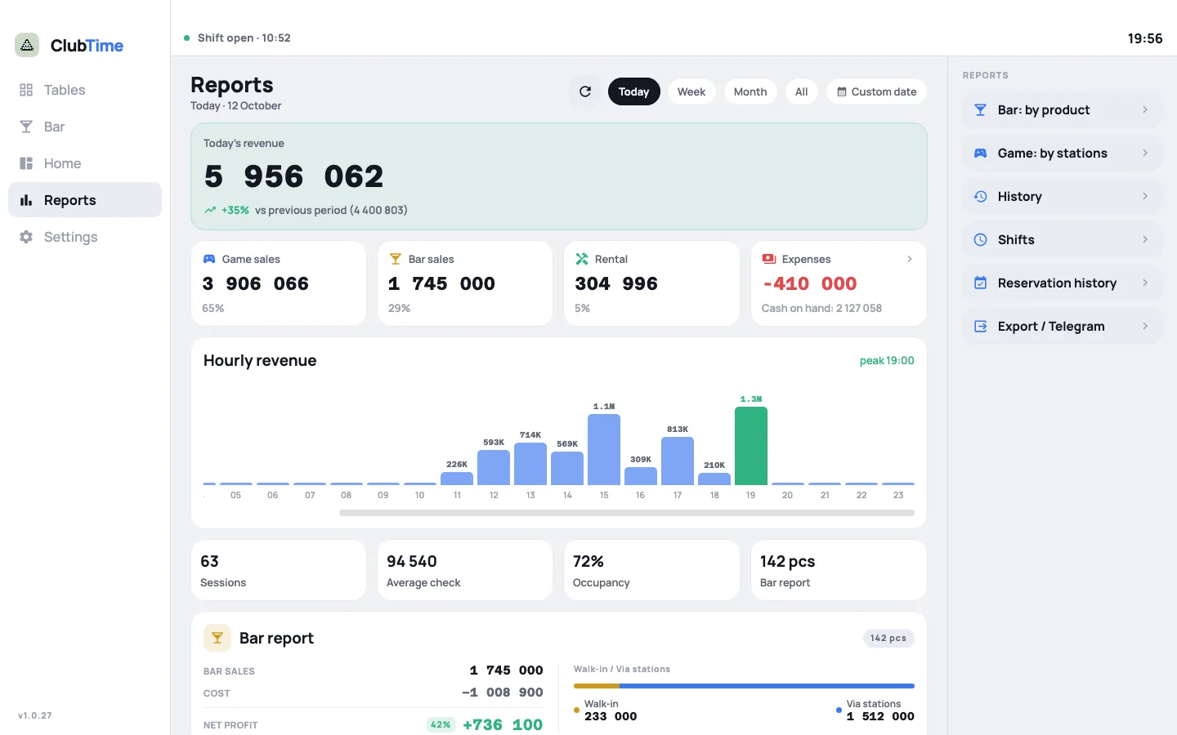Click the 142 pcs badge in Bar report
1177x735 pixels.
[888, 638]
